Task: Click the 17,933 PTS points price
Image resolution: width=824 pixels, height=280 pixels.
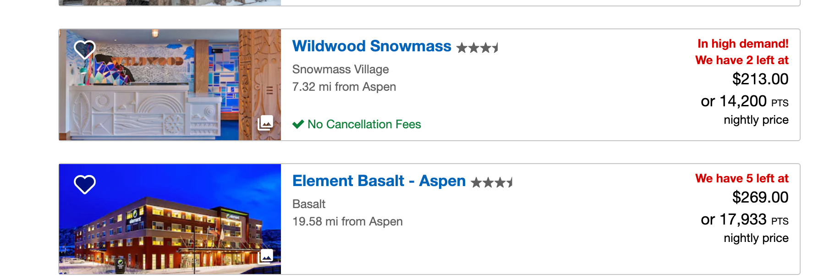Action: (744, 220)
